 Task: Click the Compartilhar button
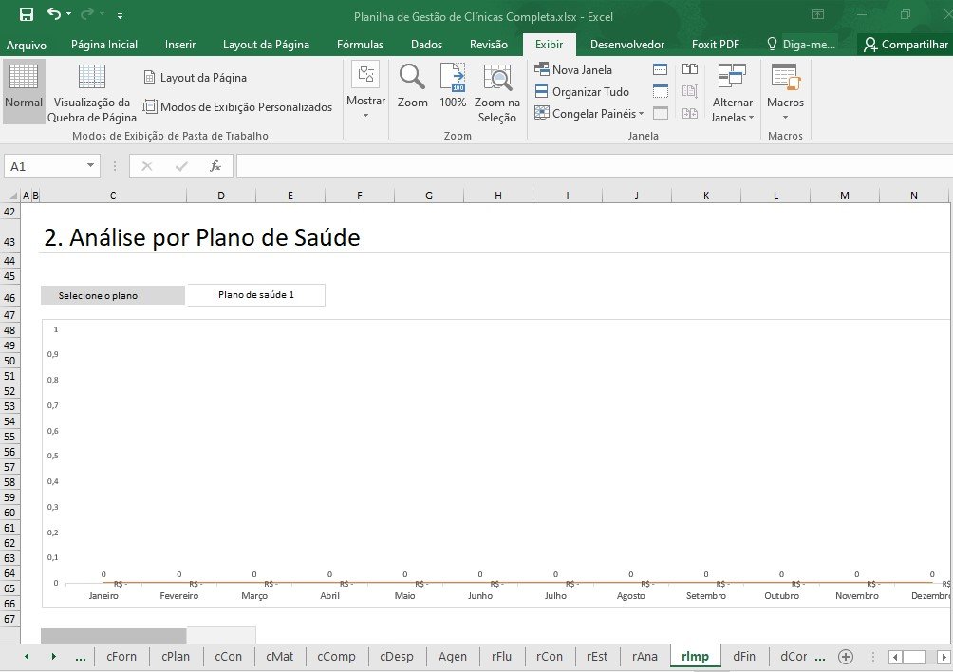pos(905,45)
